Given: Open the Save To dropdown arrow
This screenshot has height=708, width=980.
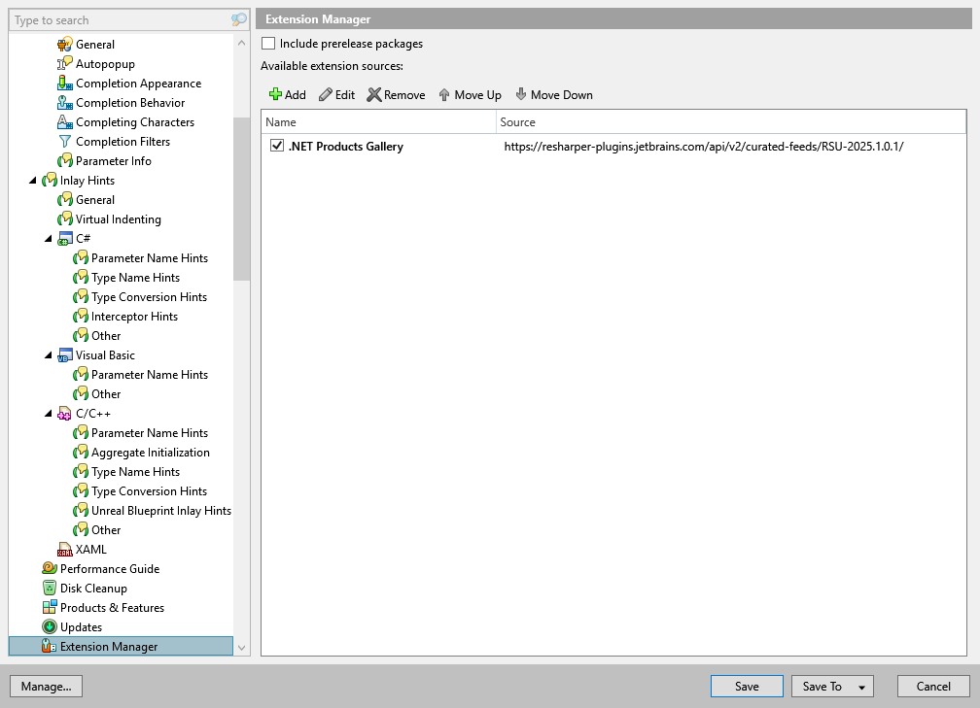Looking at the screenshot, I should (861, 686).
